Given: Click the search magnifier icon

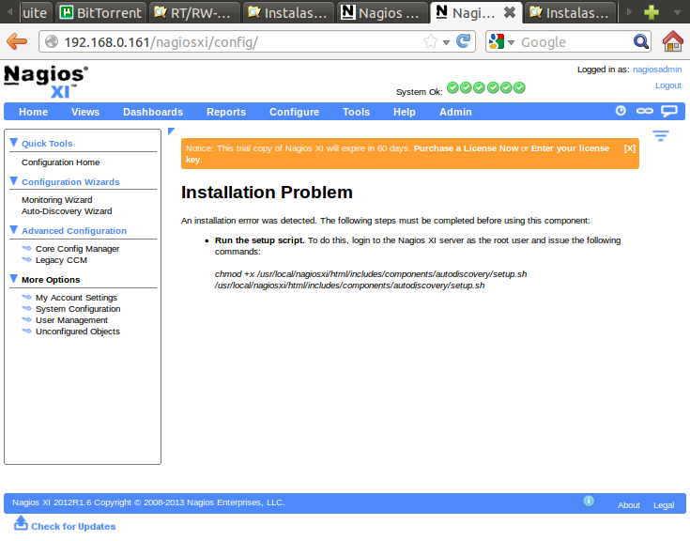Looking at the screenshot, I should pos(640,42).
